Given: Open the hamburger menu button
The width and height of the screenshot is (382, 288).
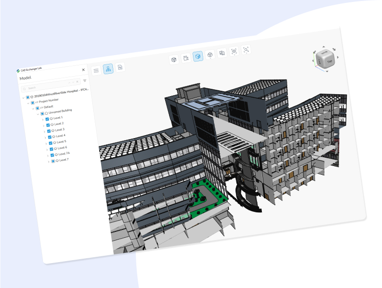Looking at the screenshot, I should click(x=96, y=71).
